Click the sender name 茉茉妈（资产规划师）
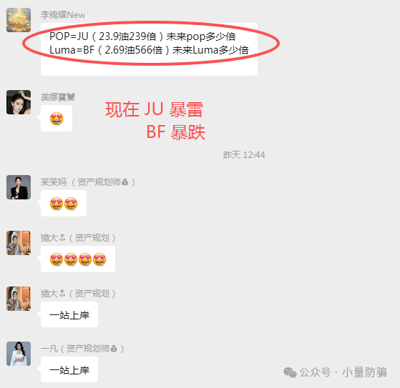This screenshot has width=400, height=388. point(88,182)
